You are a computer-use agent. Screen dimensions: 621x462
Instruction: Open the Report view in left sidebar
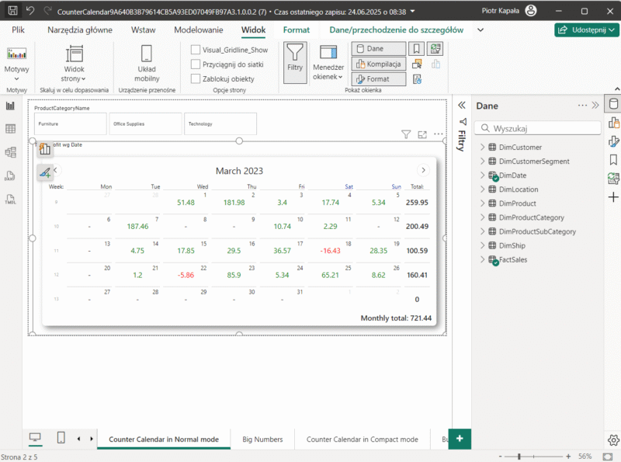click(11, 106)
